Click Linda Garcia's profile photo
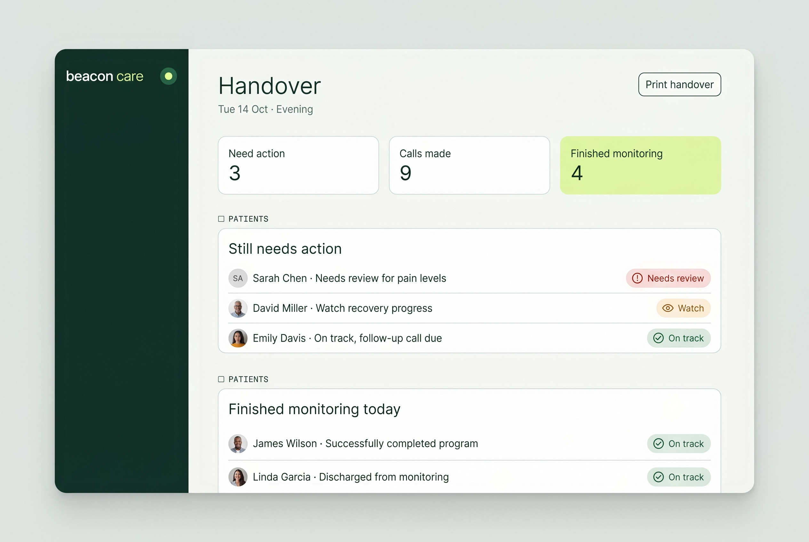 click(238, 477)
